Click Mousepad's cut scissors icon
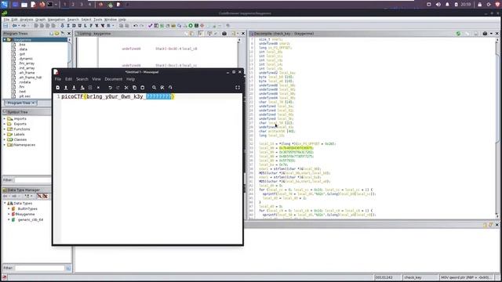502x282 pixels. tap(126, 88)
